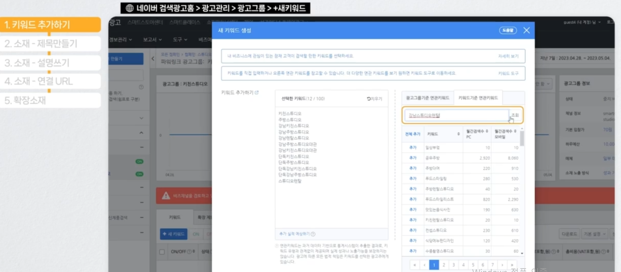Go to first page with double-left arrow

click(415, 265)
